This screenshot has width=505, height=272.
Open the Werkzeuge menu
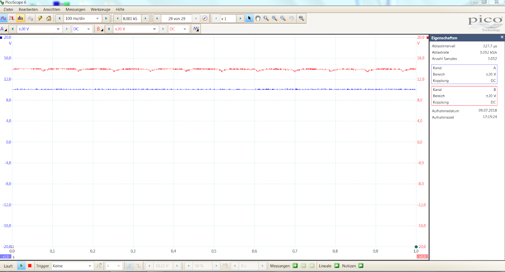101,10
